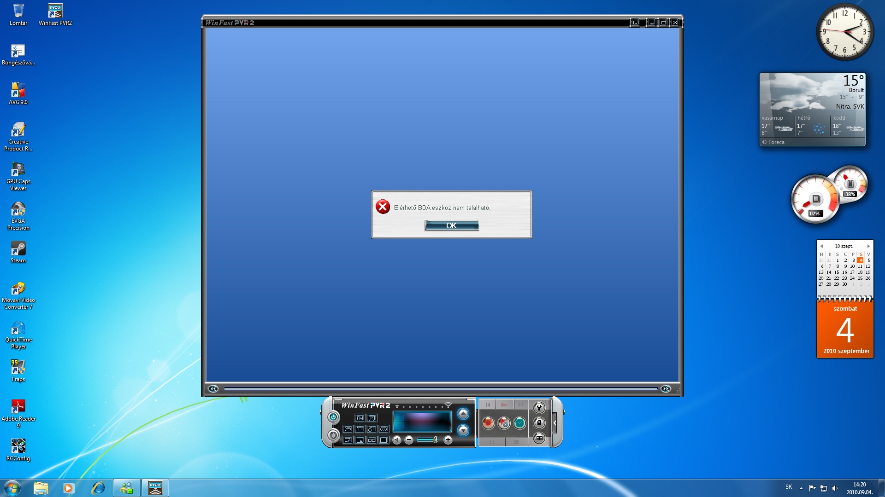Click the power button on WinFast PVR2 panel
Screen dimensions: 885x497
[x=333, y=417]
